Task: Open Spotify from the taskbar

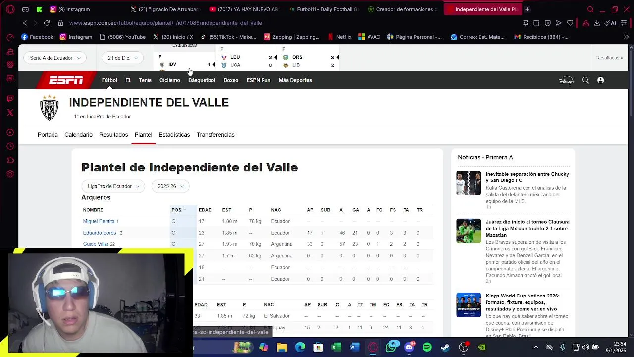Action: (x=427, y=347)
